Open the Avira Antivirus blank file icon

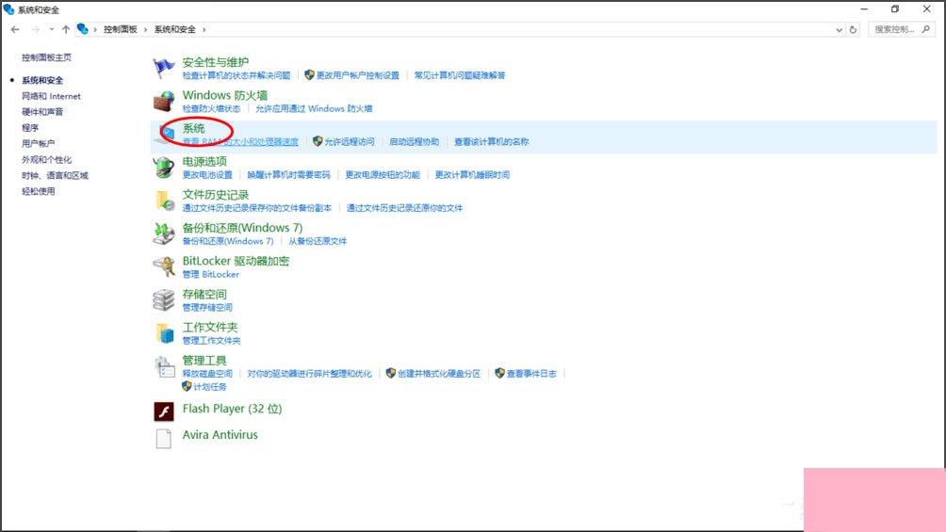164,439
